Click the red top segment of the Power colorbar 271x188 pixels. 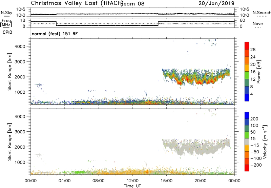(247, 45)
